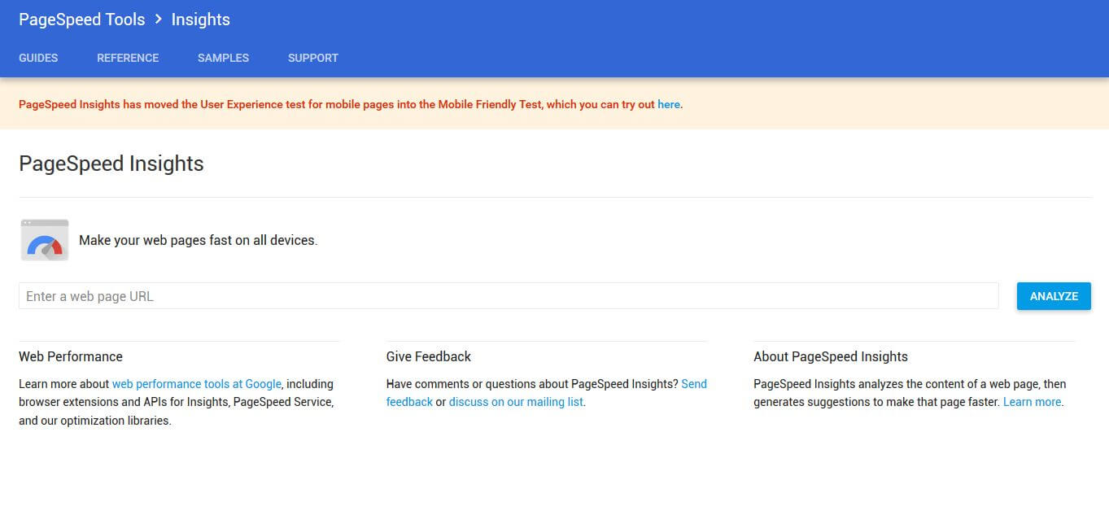Focus the "Enter a web page URL" field

508,296
